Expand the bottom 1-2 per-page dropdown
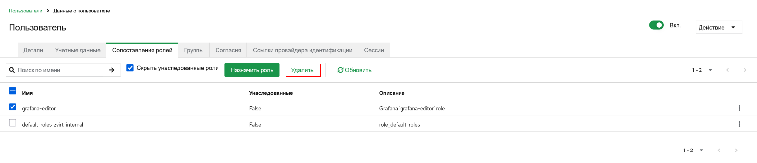 [x=693, y=150]
